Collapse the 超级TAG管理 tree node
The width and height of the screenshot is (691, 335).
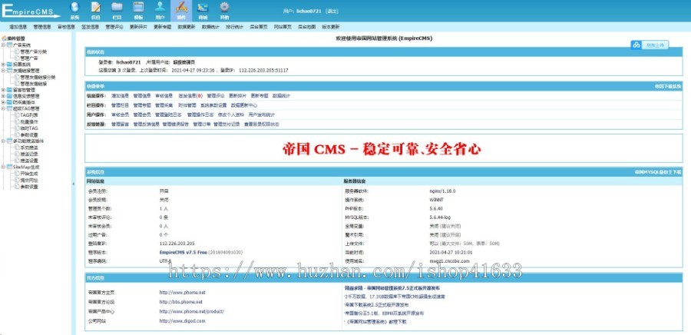pyautogui.click(x=4, y=108)
